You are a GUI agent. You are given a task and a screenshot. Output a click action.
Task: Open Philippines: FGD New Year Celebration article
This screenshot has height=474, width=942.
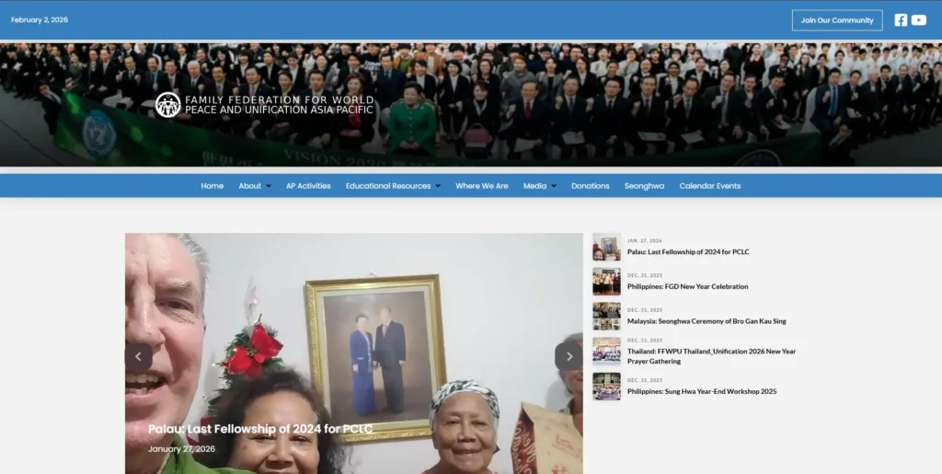(687, 286)
